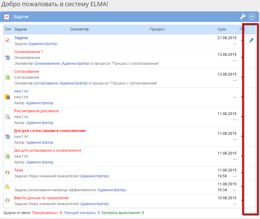Open the Рассмотрение документа task link
This screenshot has height=219, width=260.
[36, 111]
